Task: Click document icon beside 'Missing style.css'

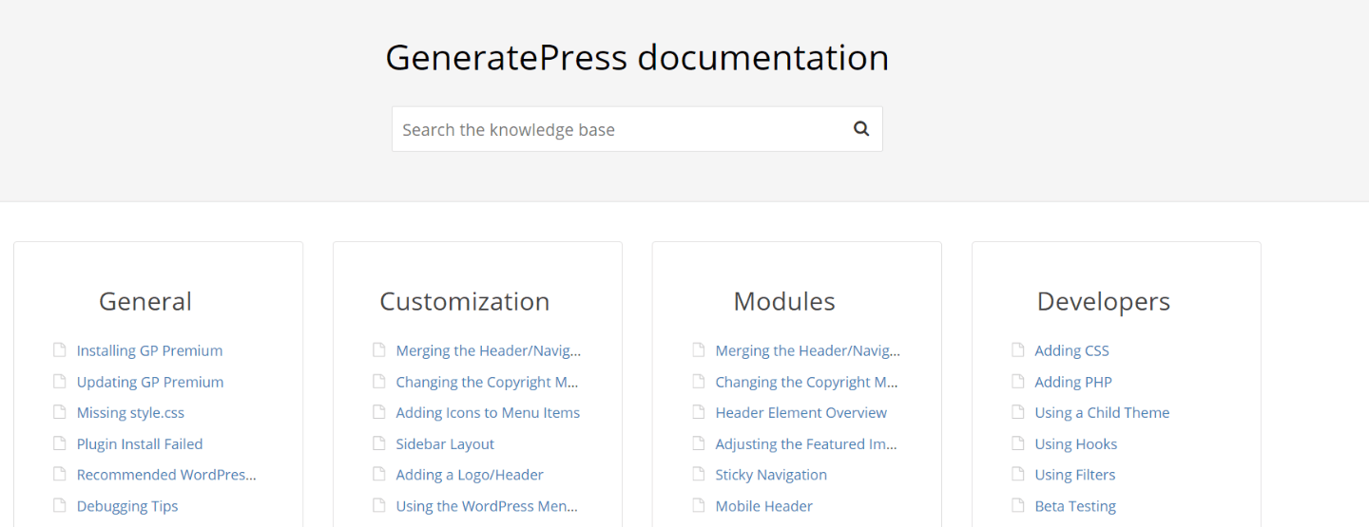Action: pos(60,412)
